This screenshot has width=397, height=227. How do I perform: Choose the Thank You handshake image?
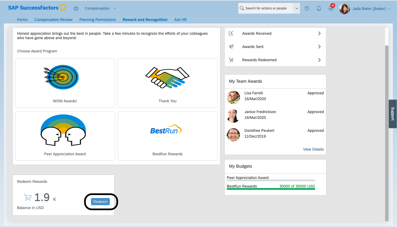tap(167, 78)
